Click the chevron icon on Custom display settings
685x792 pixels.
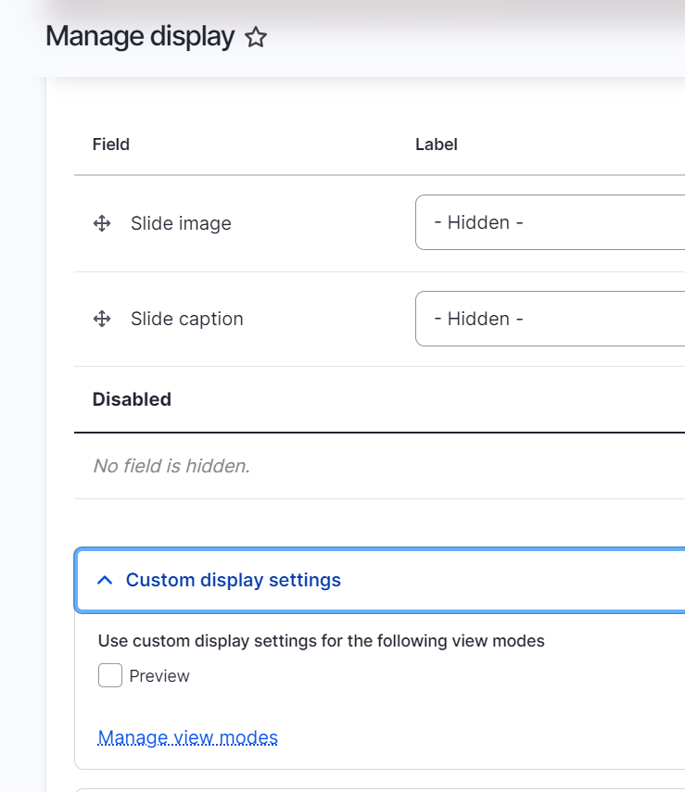(x=105, y=580)
